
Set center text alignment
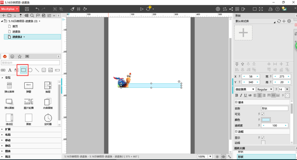260,95
